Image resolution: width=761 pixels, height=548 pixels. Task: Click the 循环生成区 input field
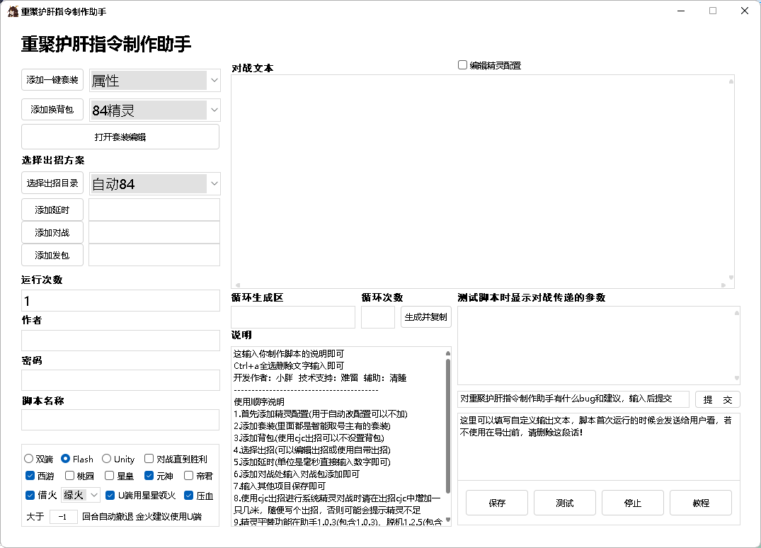coord(293,317)
